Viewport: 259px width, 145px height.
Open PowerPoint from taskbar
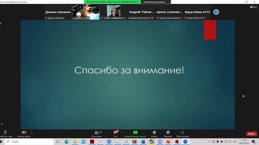(168, 141)
